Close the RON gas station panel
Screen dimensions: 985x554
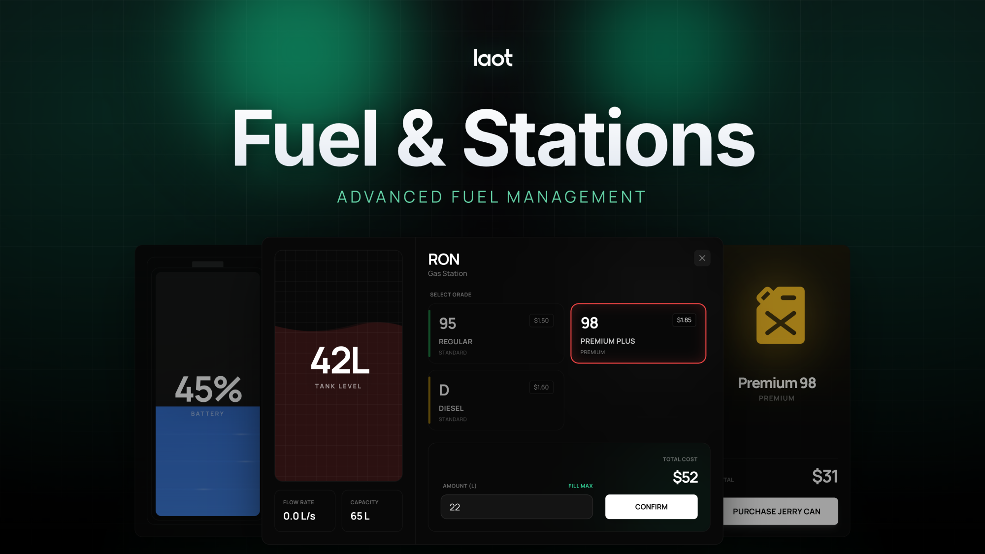[702, 258]
